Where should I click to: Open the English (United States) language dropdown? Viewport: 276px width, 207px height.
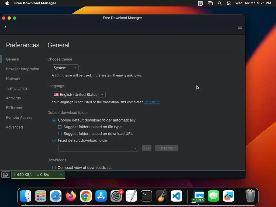pyautogui.click(x=79, y=95)
